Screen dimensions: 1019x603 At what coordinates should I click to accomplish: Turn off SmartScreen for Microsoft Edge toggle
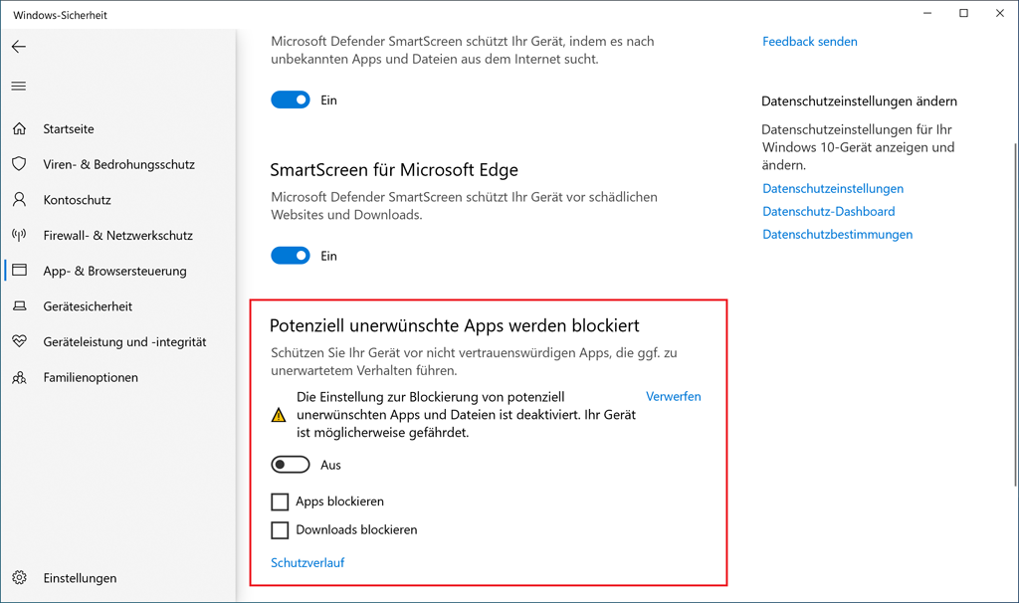point(291,256)
